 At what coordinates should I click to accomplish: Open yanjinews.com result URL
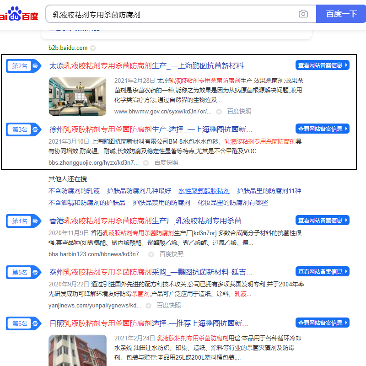coord(95,305)
